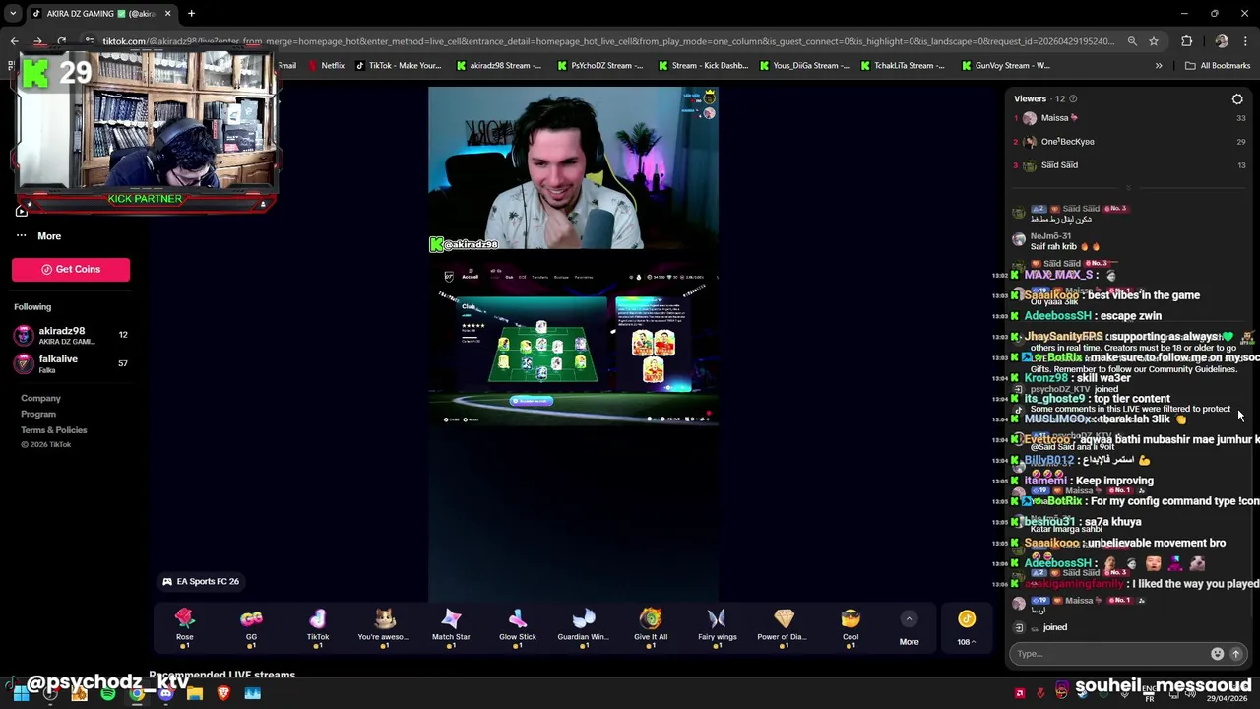Open a new browser tab
Viewport: 1260px width, 709px height.
(x=191, y=14)
